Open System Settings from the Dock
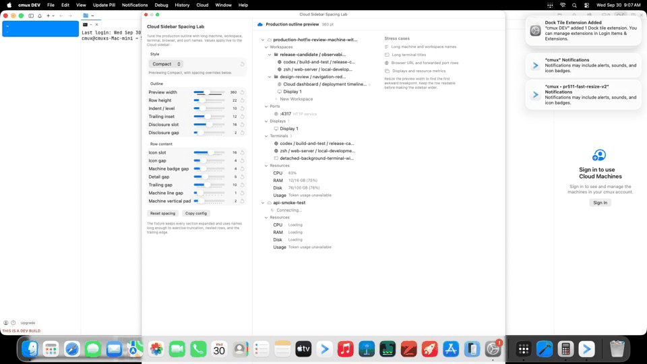This screenshot has width=647, height=364. (x=493, y=349)
